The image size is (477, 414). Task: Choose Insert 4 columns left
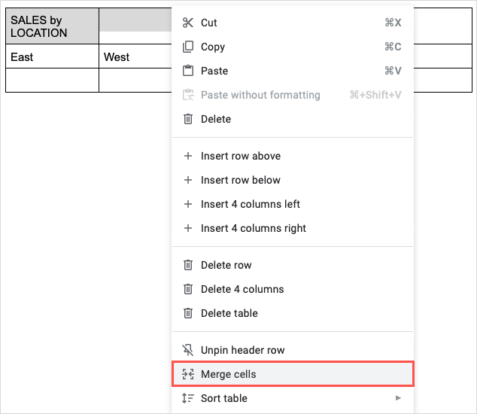point(251,204)
